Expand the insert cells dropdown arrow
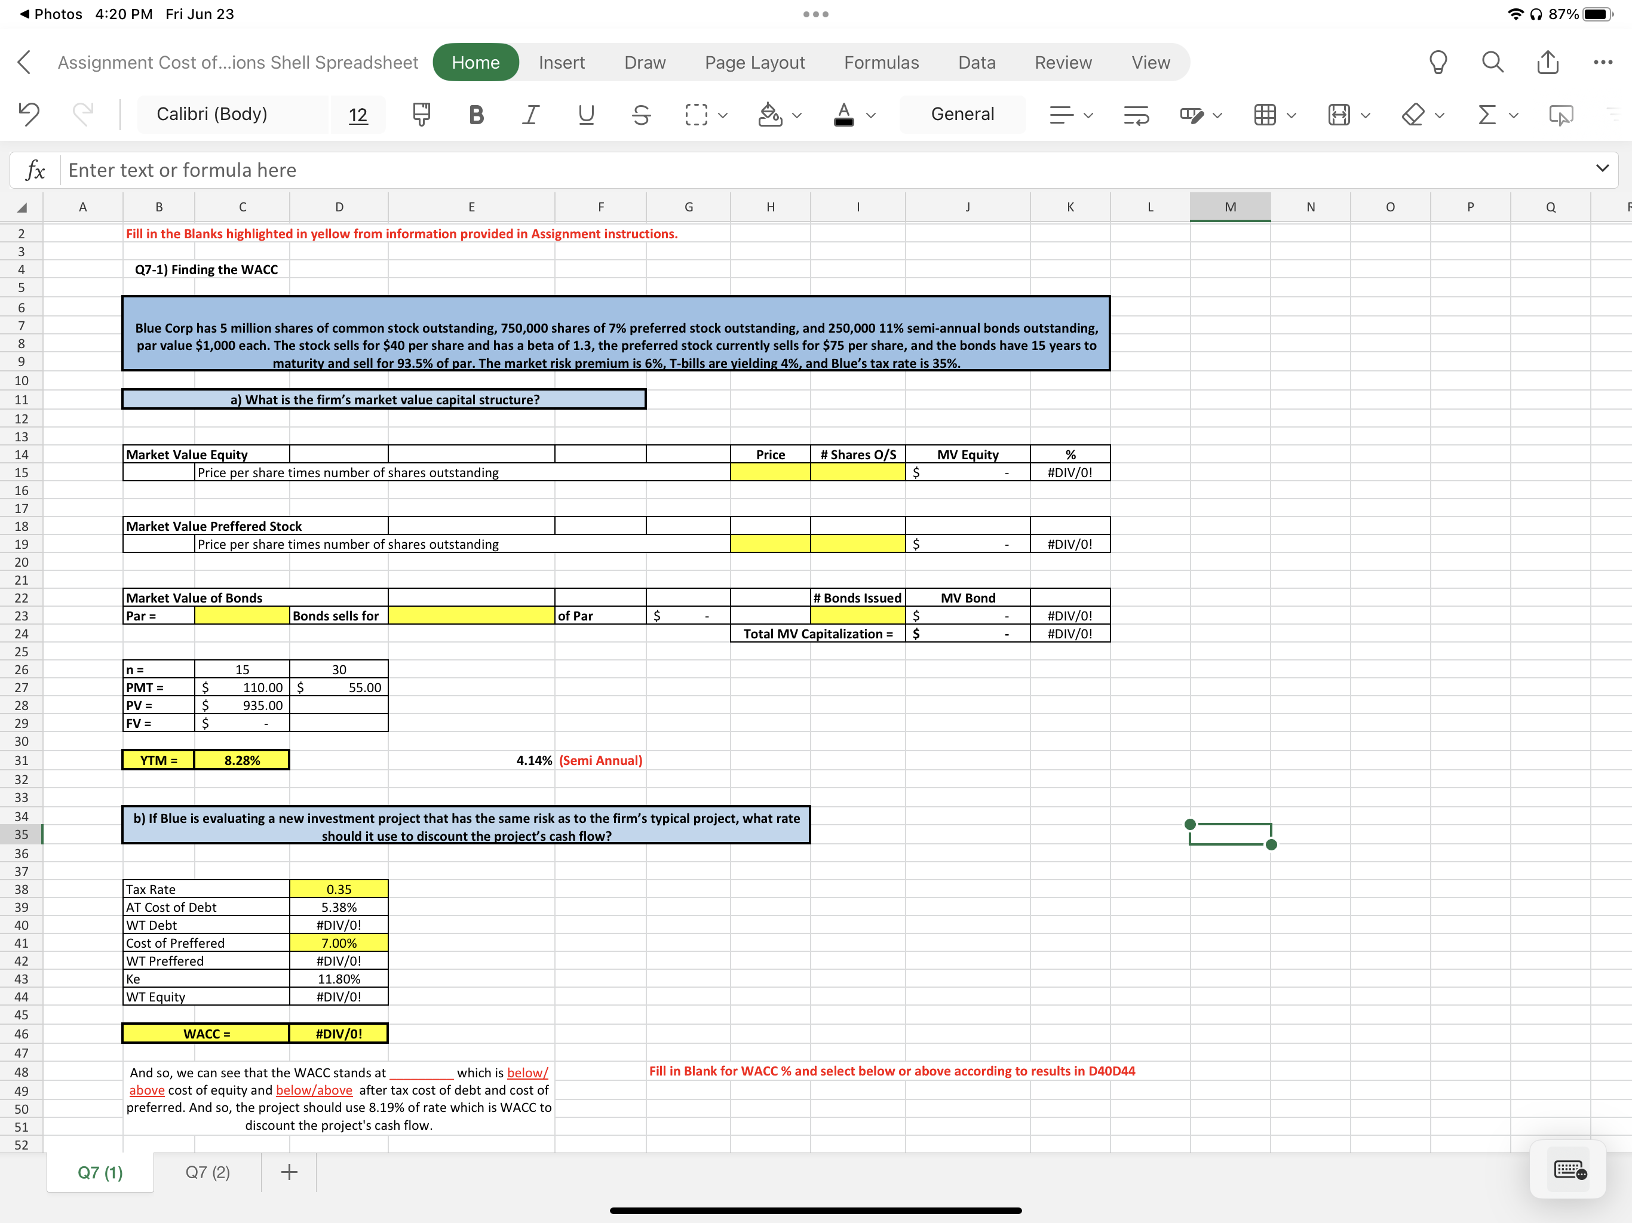 tap(1291, 115)
